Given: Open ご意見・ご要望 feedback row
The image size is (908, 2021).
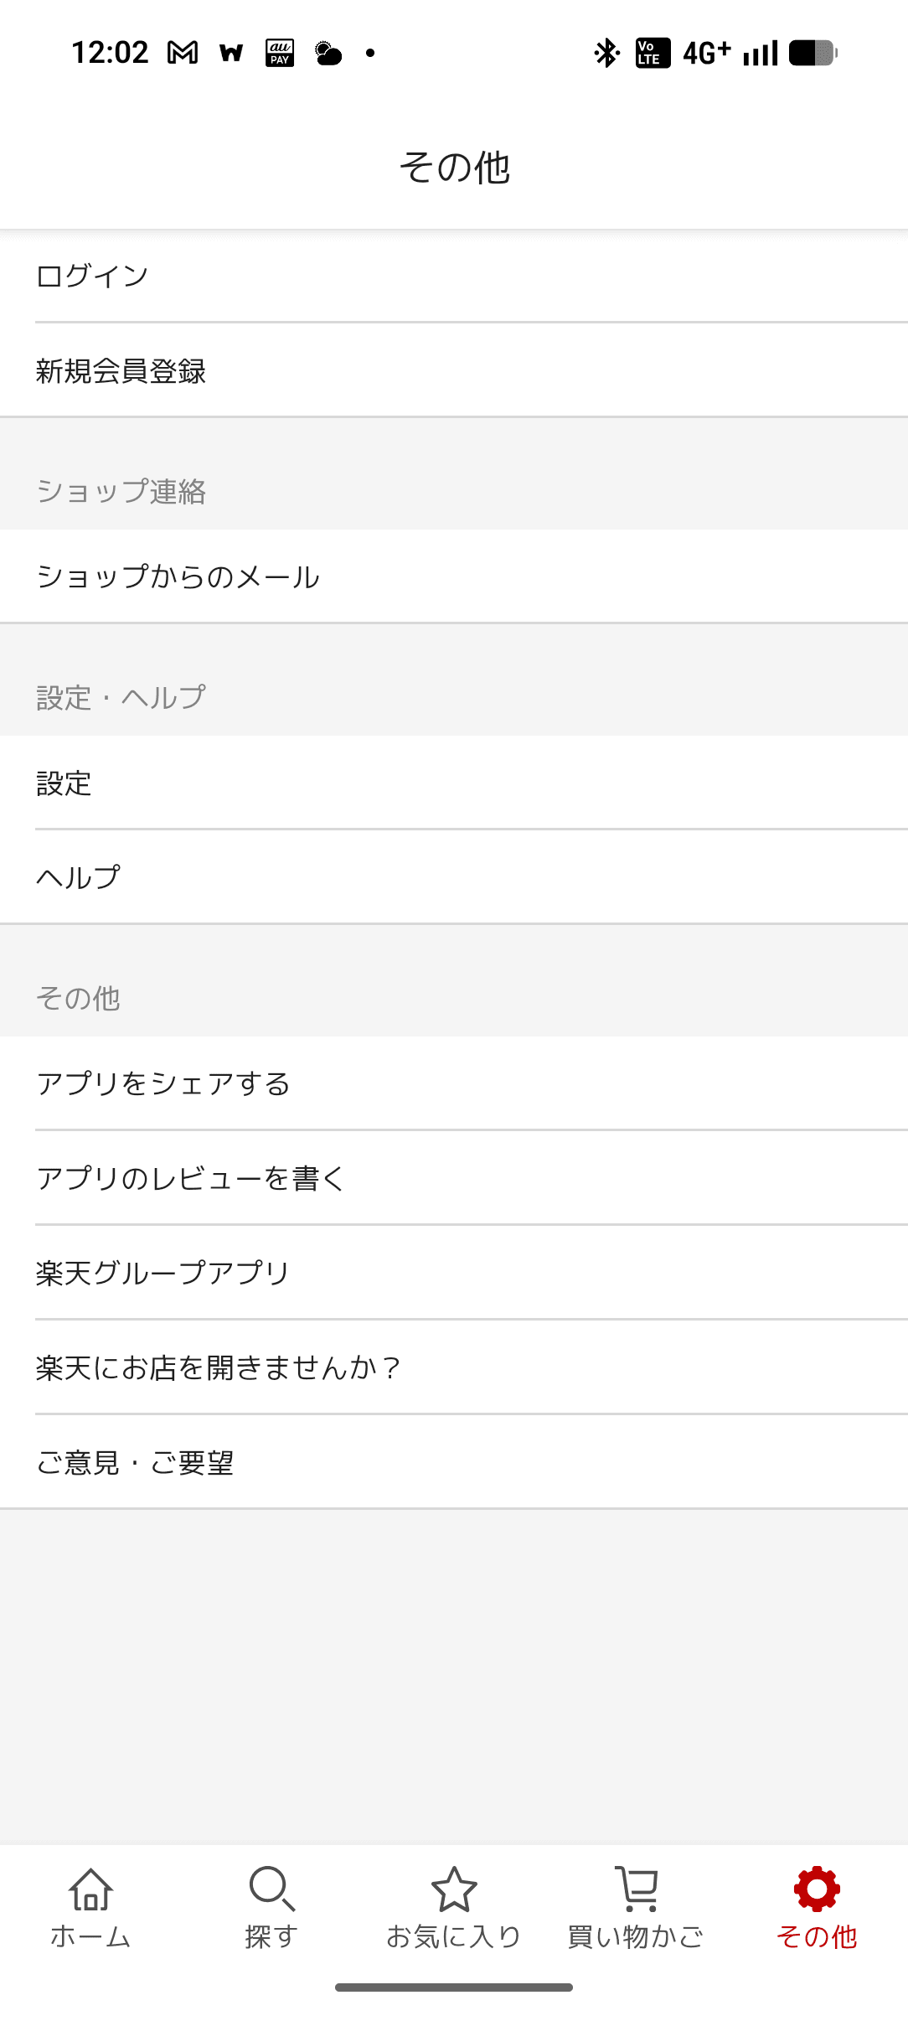Looking at the screenshot, I should pyautogui.click(x=454, y=1462).
